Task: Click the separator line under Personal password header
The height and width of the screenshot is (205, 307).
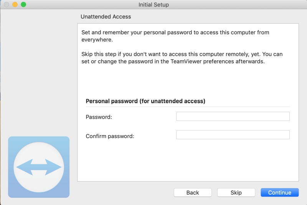Action: pyautogui.click(x=188, y=107)
